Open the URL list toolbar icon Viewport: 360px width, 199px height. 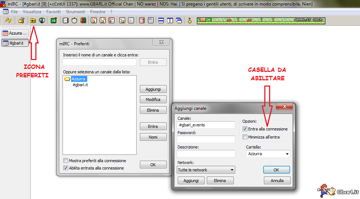coord(151,20)
